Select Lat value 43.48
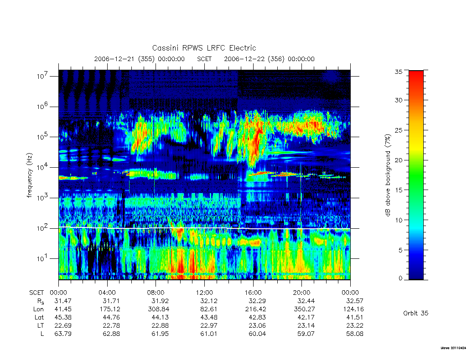This screenshot has height=350, width=467. click(208, 318)
